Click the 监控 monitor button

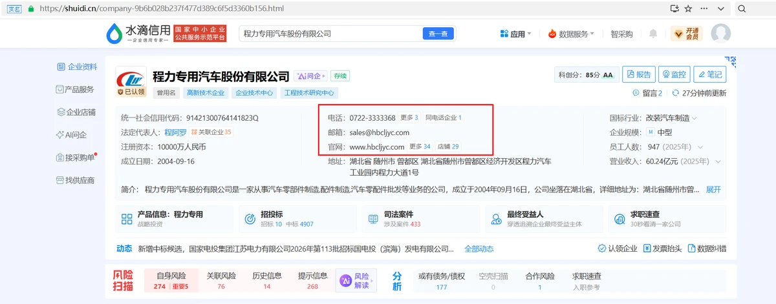point(674,75)
